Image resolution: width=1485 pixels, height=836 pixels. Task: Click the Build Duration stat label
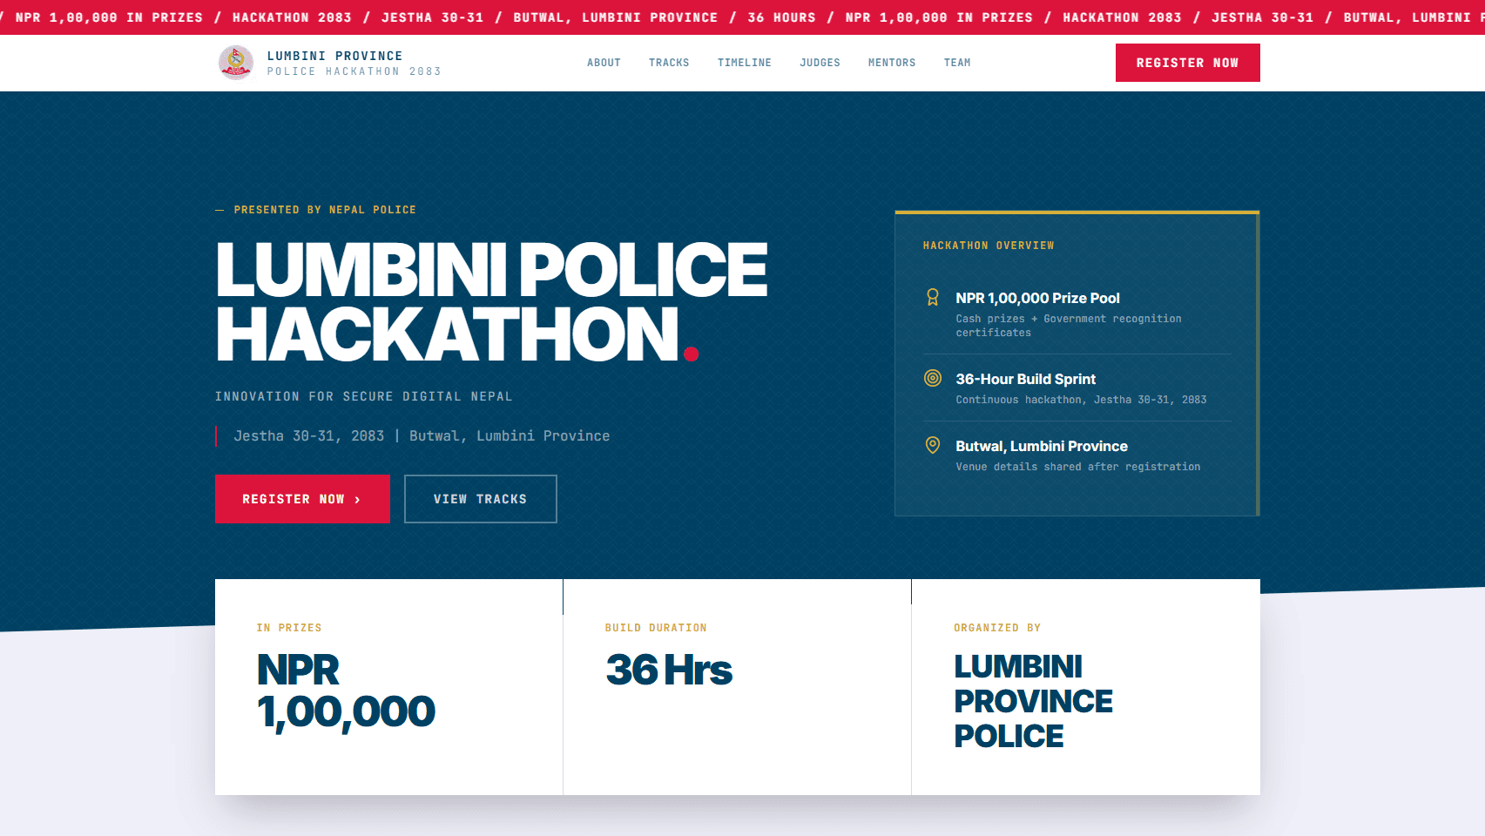point(656,628)
